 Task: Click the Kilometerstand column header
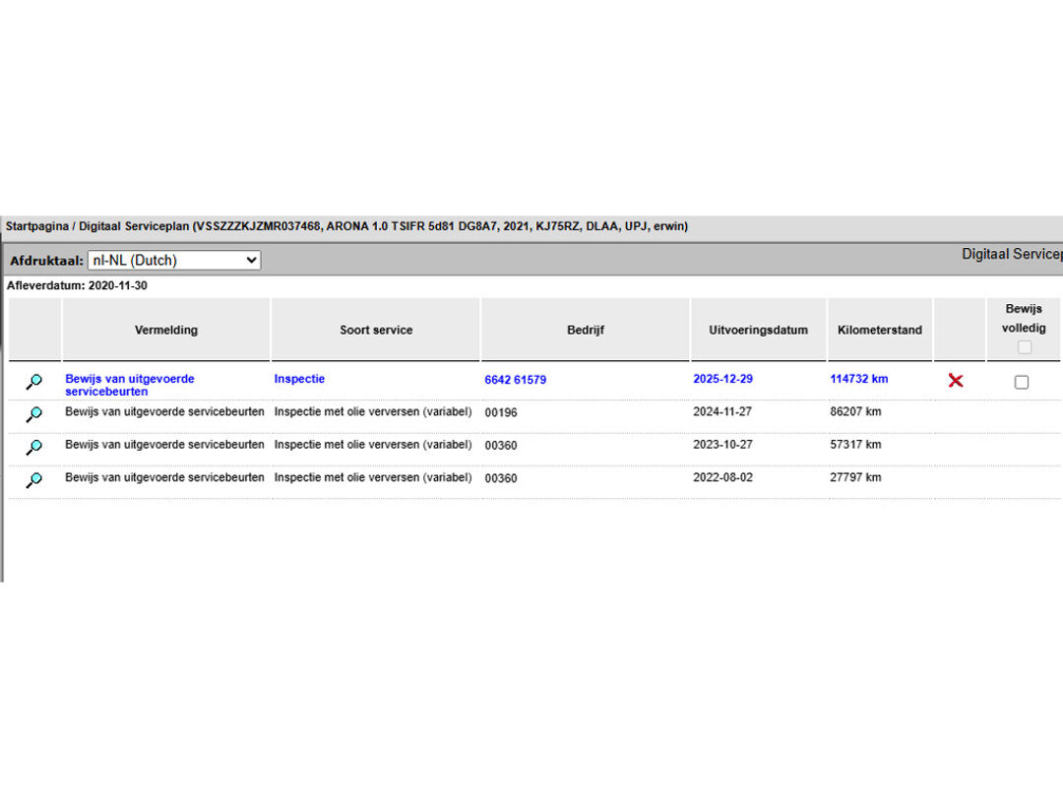880,331
